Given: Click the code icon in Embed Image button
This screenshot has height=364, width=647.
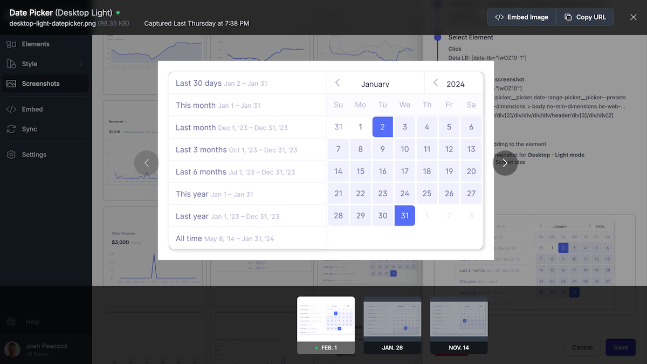Looking at the screenshot, I should coord(499,17).
